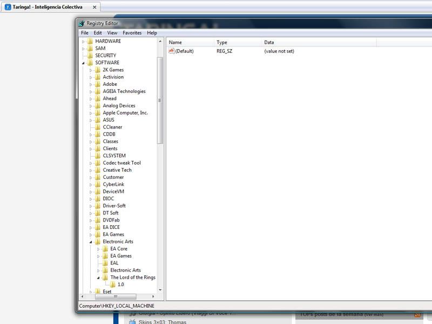
Task: Click the AGEIA Technologies folder icon
Action: coord(98,91)
